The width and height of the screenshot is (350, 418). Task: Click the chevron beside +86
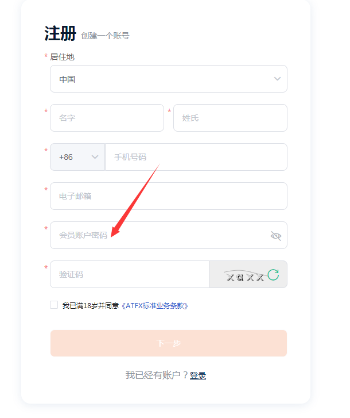95,157
